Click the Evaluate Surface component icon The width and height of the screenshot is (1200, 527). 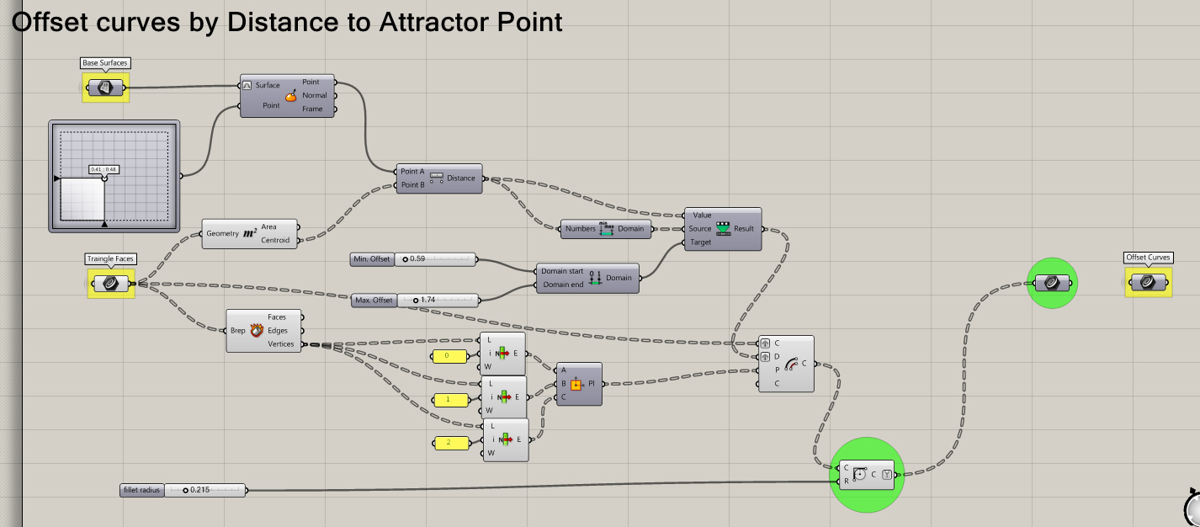tap(290, 96)
